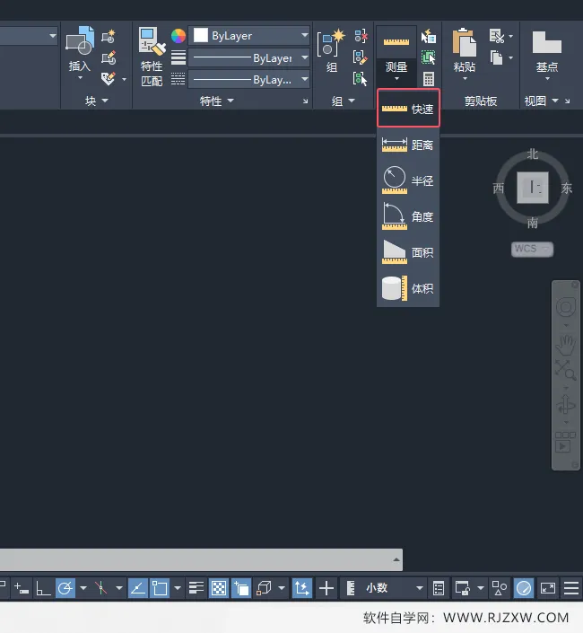Screen dimensions: 583x633
Task: Expand the 组 panel title
Action: (x=344, y=101)
